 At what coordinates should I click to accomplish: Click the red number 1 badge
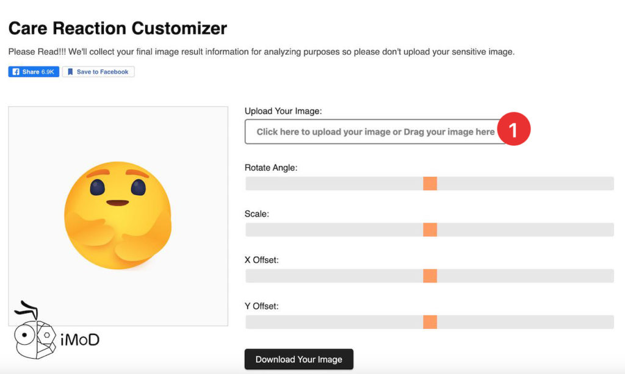(513, 129)
